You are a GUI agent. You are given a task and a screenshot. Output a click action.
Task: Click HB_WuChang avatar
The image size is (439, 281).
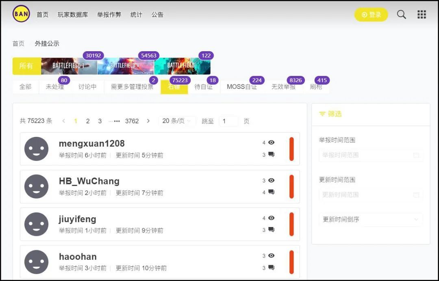click(37, 186)
